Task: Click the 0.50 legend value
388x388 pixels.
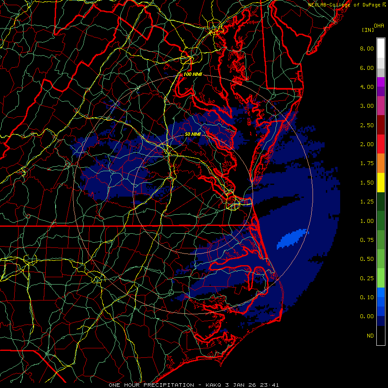Action: pos(367,259)
